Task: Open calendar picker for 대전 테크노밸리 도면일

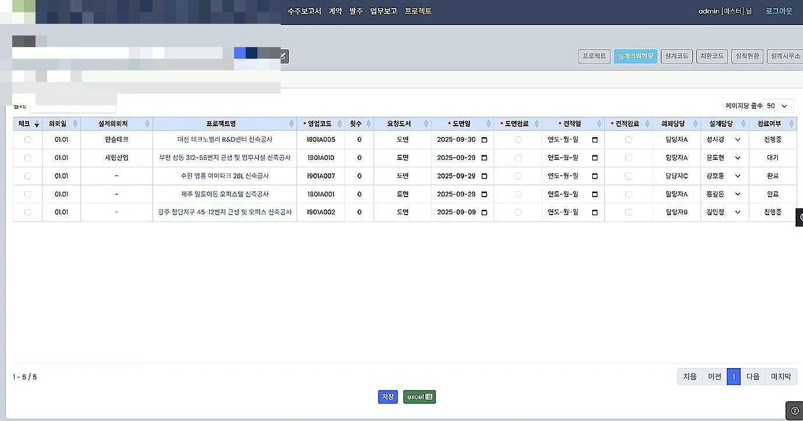Action: click(x=484, y=140)
